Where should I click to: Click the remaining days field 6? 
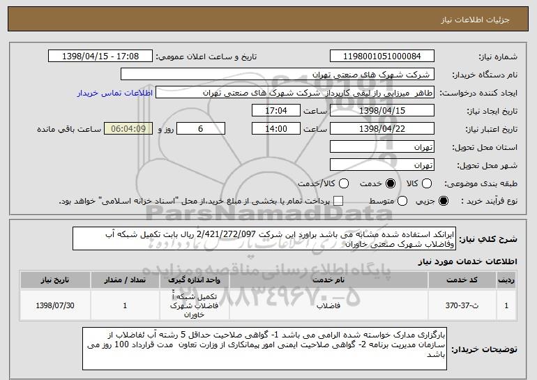click(201, 129)
